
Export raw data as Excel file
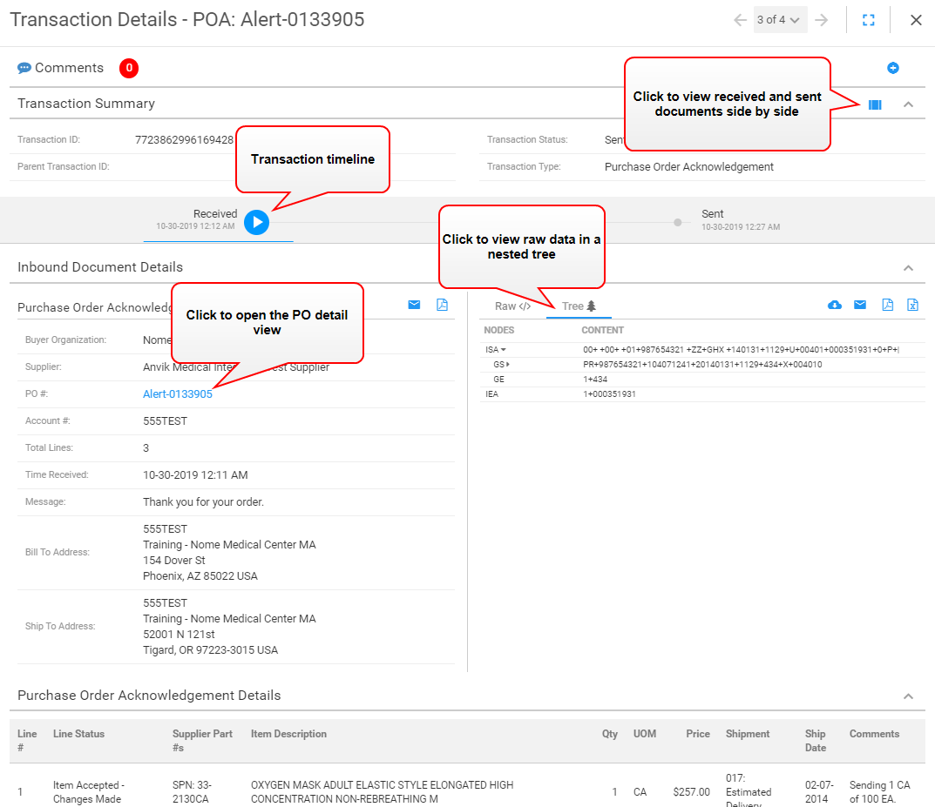click(x=912, y=305)
